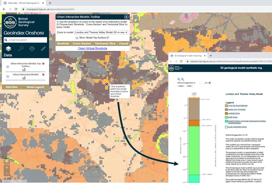This screenshot has width=272, height=183.
Task: Go forward in the virtual log browser window
Action: point(176,61)
